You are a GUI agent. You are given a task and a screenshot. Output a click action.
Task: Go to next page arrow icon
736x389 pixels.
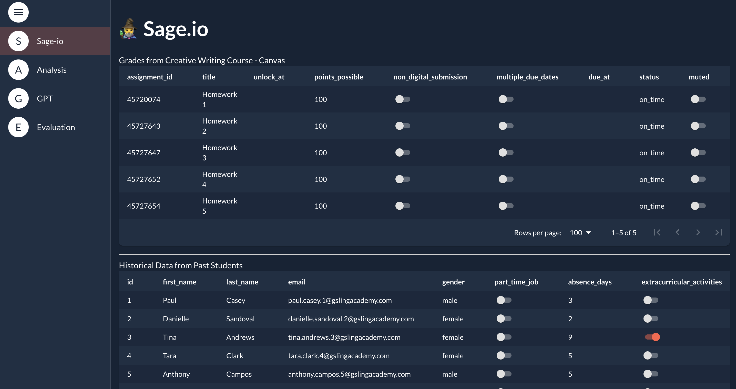tap(698, 232)
